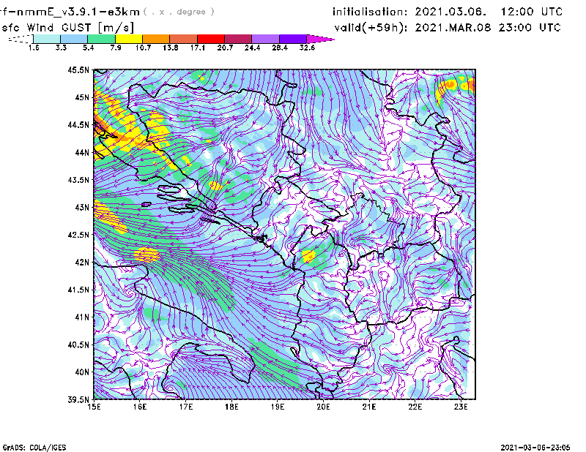Viewport: 586px width, 452px height.
Task: Click the 'sfc Wind GUST [m/s]' title
Action: click(67, 28)
